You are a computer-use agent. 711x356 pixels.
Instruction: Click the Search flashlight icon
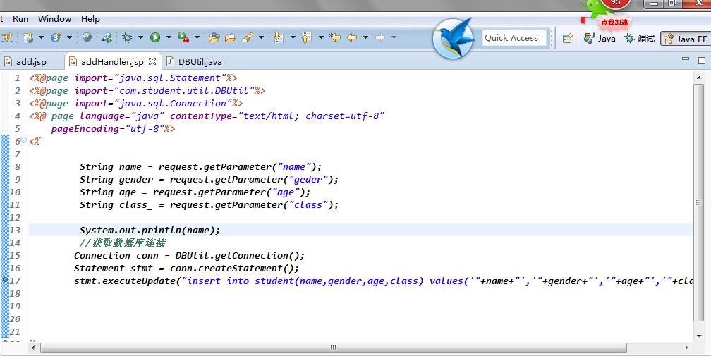[x=248, y=37]
